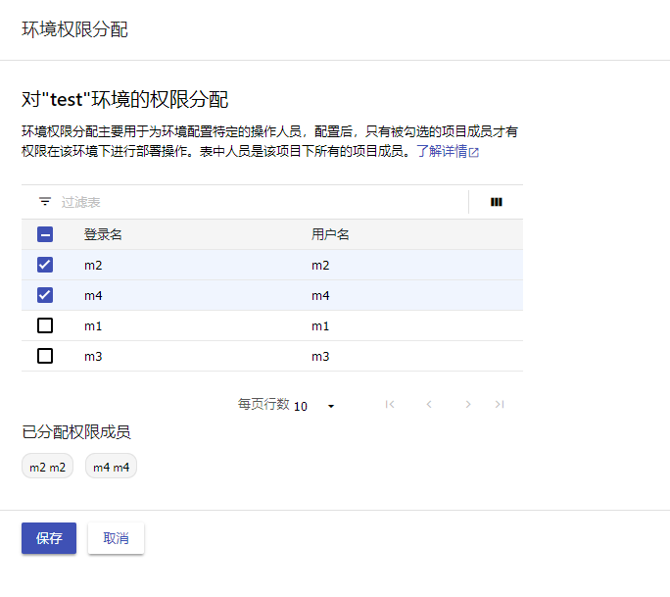The image size is (670, 597).
Task: Open the column display settings icon
Action: [497, 202]
